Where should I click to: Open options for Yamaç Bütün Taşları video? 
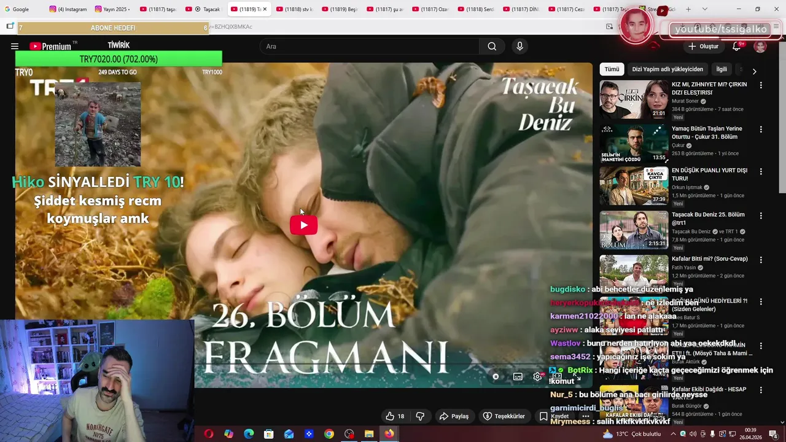click(761, 130)
